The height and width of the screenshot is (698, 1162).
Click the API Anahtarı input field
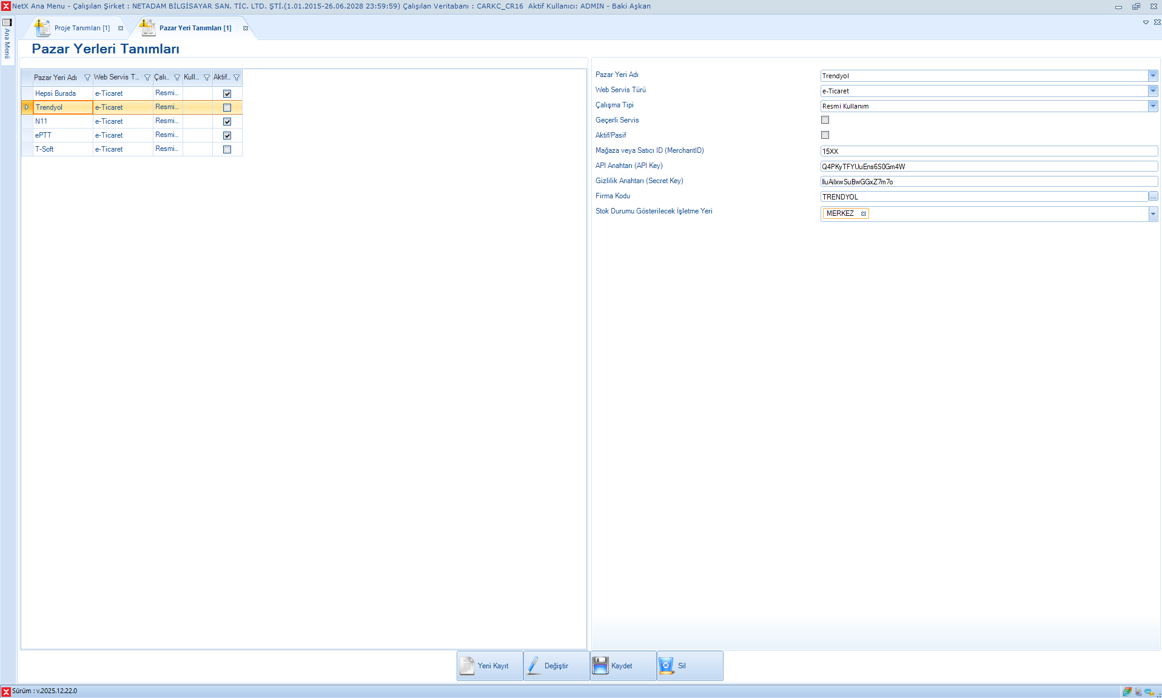[x=989, y=167]
